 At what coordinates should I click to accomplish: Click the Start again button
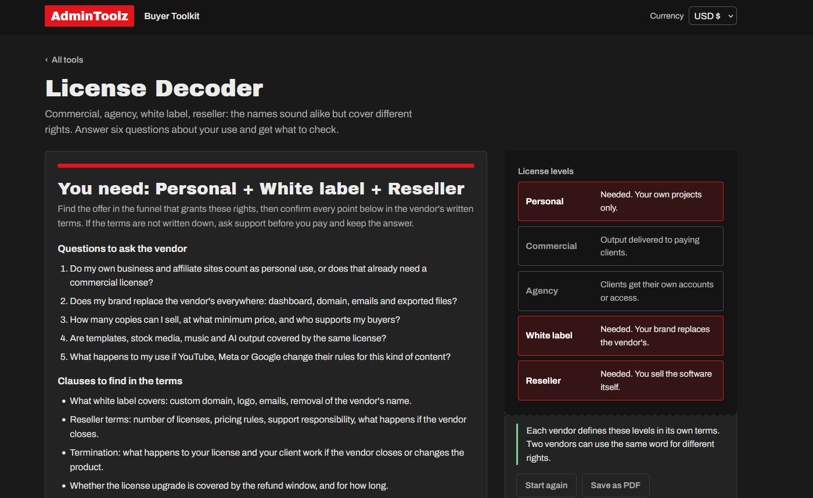point(546,485)
